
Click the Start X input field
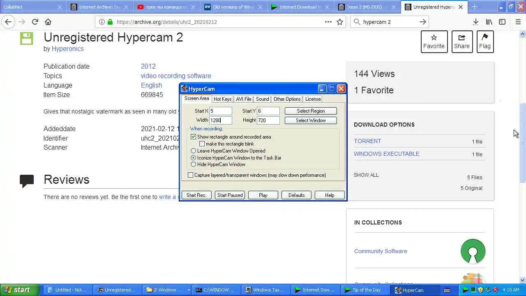pyautogui.click(x=221, y=111)
